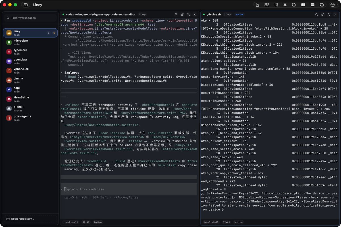Click the duplicate pane plus icon
341x227 pixels.
pos(294,5)
